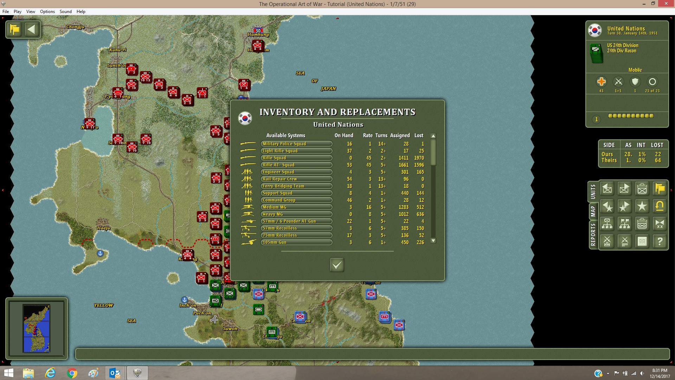Switch to the MAP tab
The width and height of the screenshot is (675, 380).
pyautogui.click(x=593, y=211)
